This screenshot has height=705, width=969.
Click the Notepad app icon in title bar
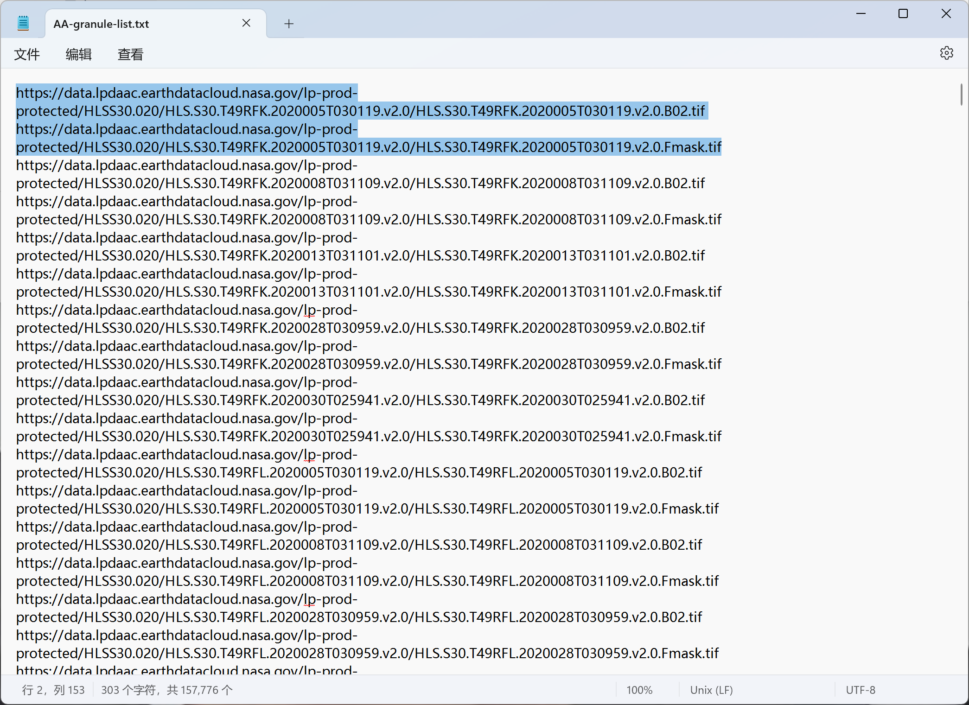pyautogui.click(x=23, y=23)
